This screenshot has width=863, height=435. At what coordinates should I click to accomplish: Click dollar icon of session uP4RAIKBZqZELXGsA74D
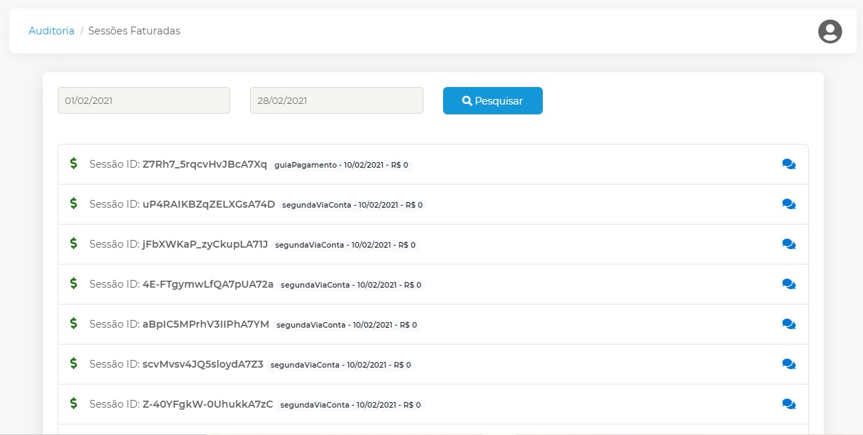(74, 203)
